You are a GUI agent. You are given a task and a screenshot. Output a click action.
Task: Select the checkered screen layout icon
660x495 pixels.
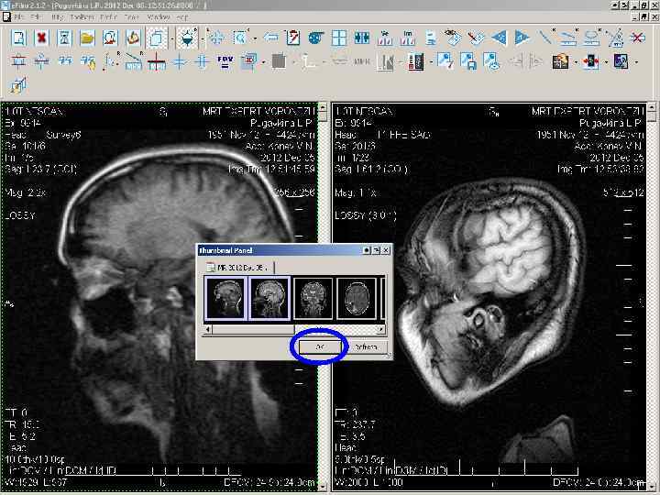pos(156,38)
